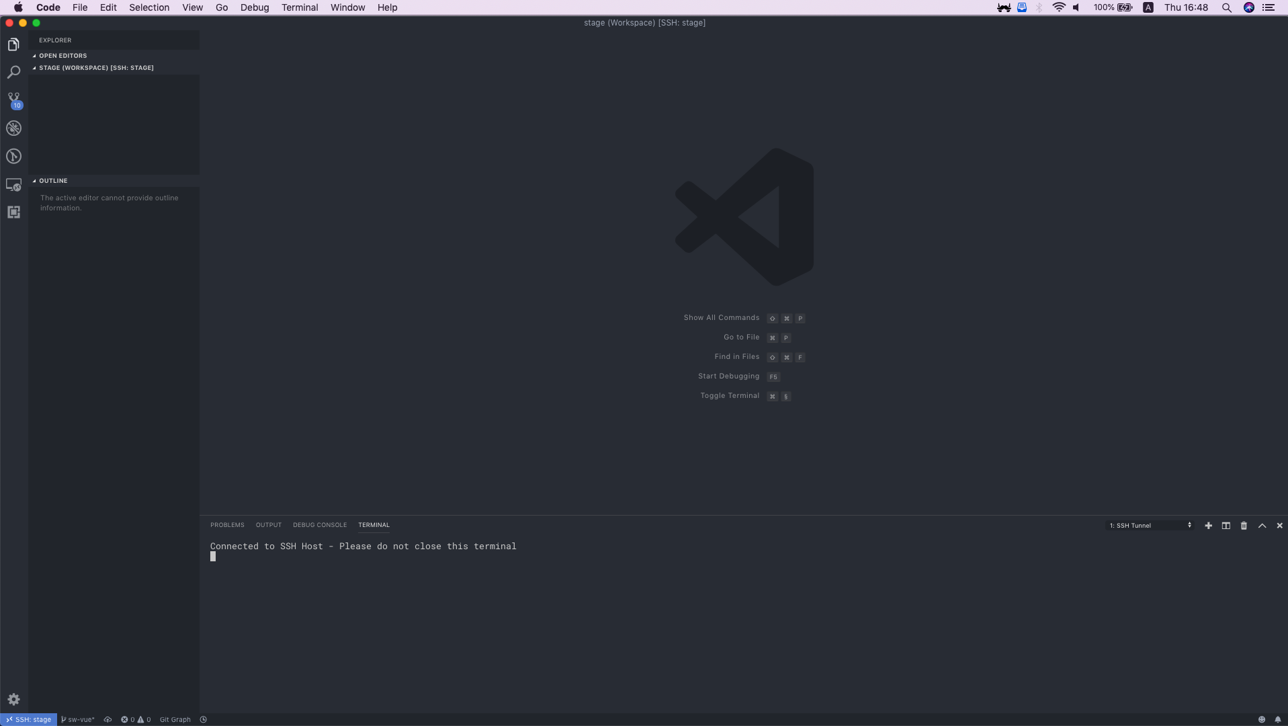
Task: Click the battery 100% indicator
Action: point(1113,7)
